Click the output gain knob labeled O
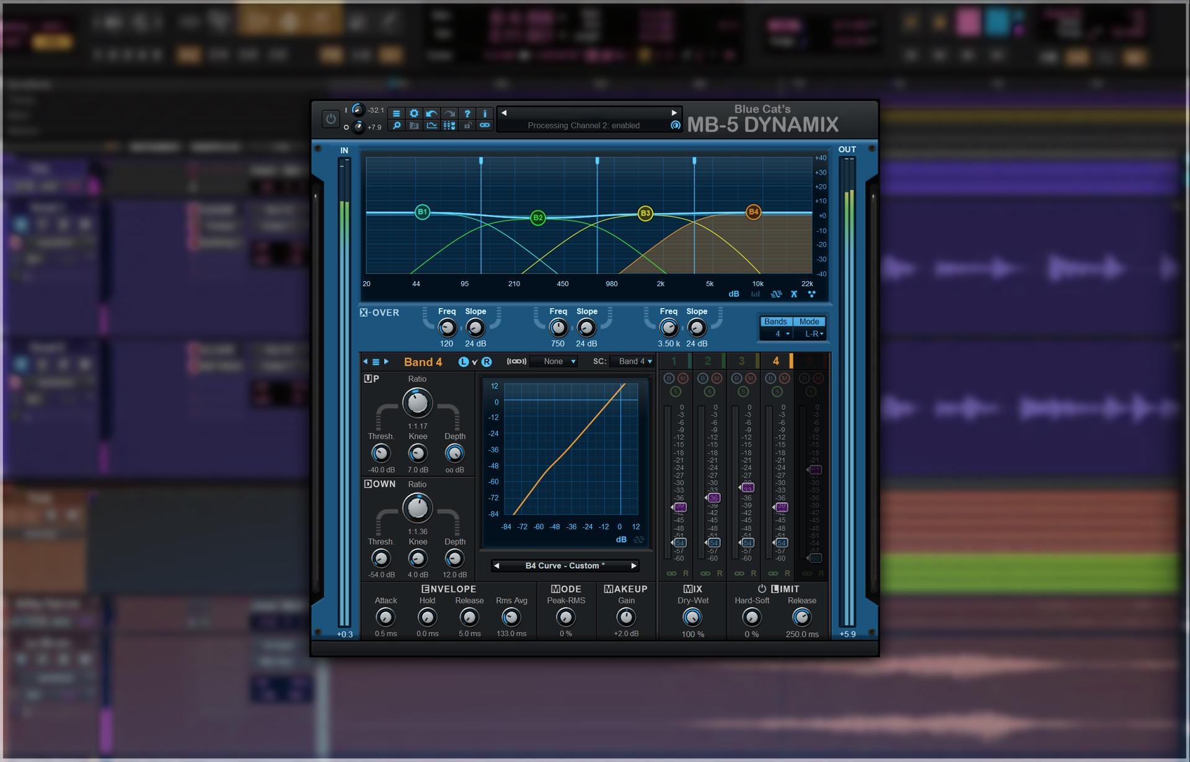Viewport: 1190px width, 762px height. (x=358, y=127)
